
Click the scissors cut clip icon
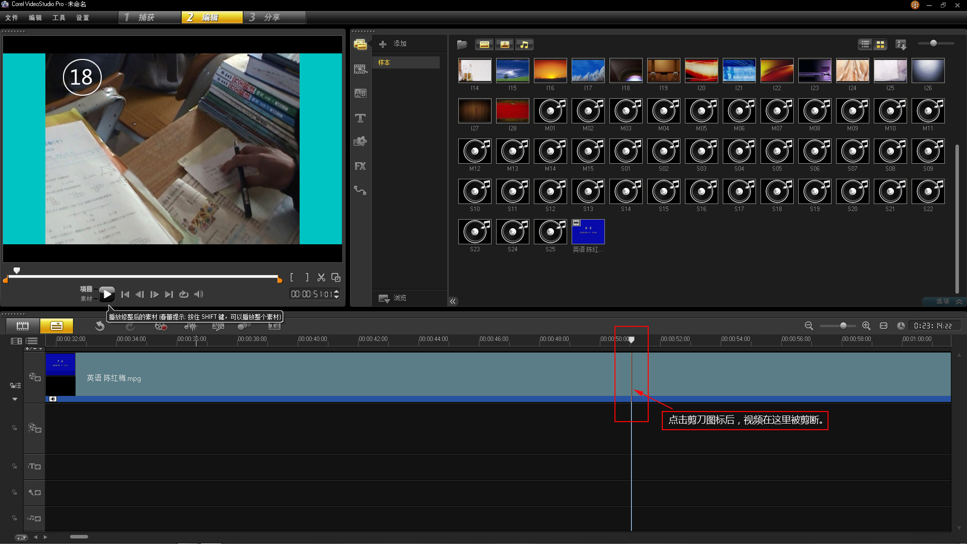coord(321,278)
